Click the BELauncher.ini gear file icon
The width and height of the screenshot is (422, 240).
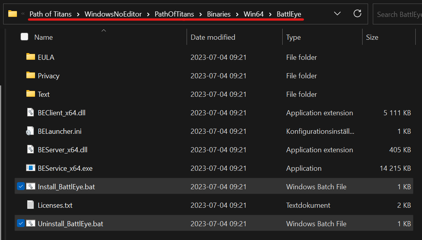(31, 131)
